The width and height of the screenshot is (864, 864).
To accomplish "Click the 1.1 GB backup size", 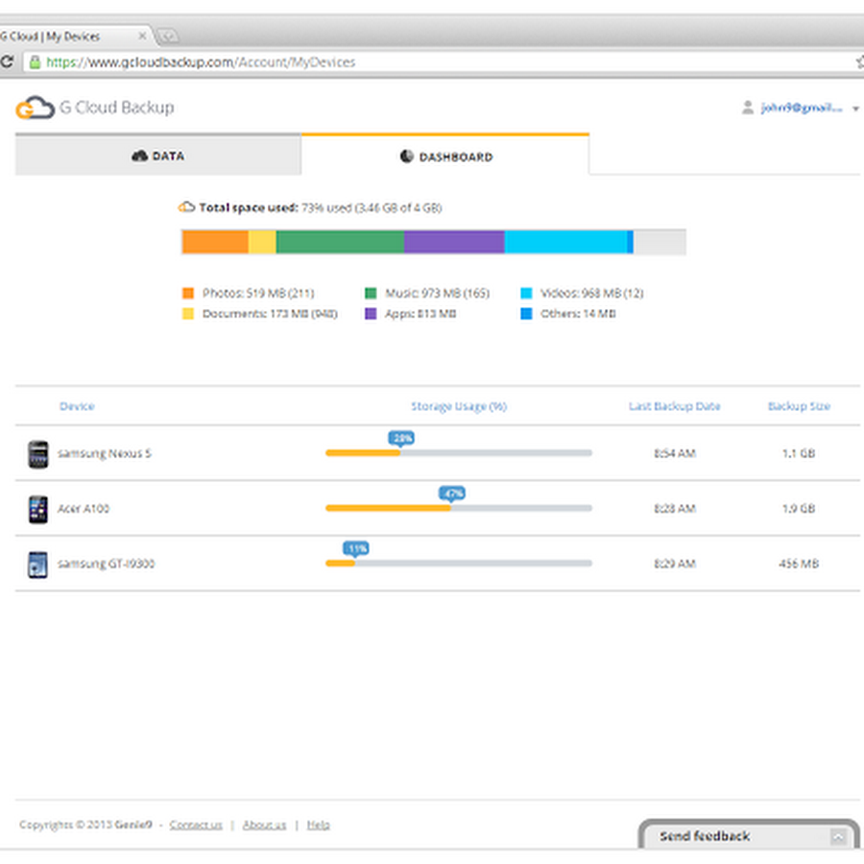I will 799,453.
